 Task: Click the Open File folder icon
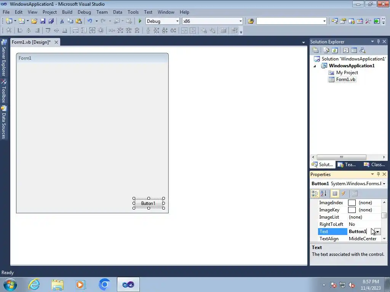[x=34, y=21]
